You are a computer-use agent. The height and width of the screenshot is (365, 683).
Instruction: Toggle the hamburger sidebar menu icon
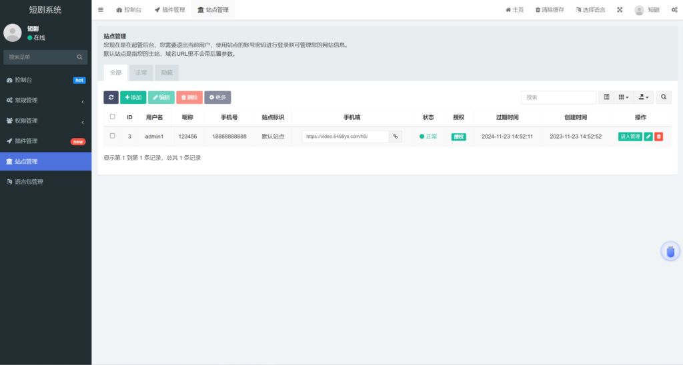pos(101,9)
